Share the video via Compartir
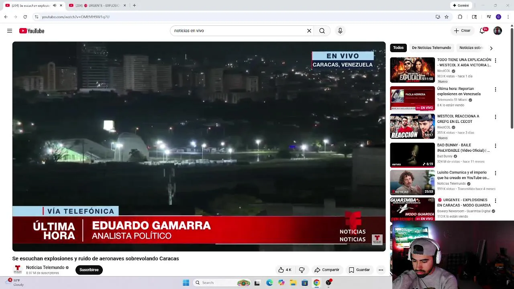The image size is (514, 289). tap(327, 270)
